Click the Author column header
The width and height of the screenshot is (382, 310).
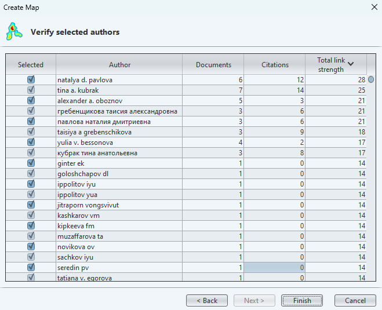click(x=119, y=65)
